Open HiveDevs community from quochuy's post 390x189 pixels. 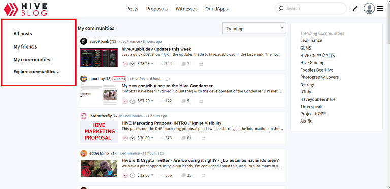[x=139, y=79]
